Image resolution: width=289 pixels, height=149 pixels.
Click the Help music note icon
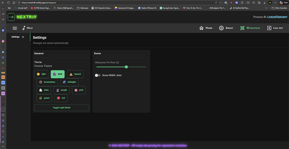24,28
